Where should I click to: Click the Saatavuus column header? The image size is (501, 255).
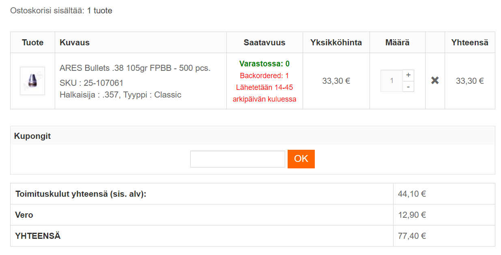[x=264, y=42]
